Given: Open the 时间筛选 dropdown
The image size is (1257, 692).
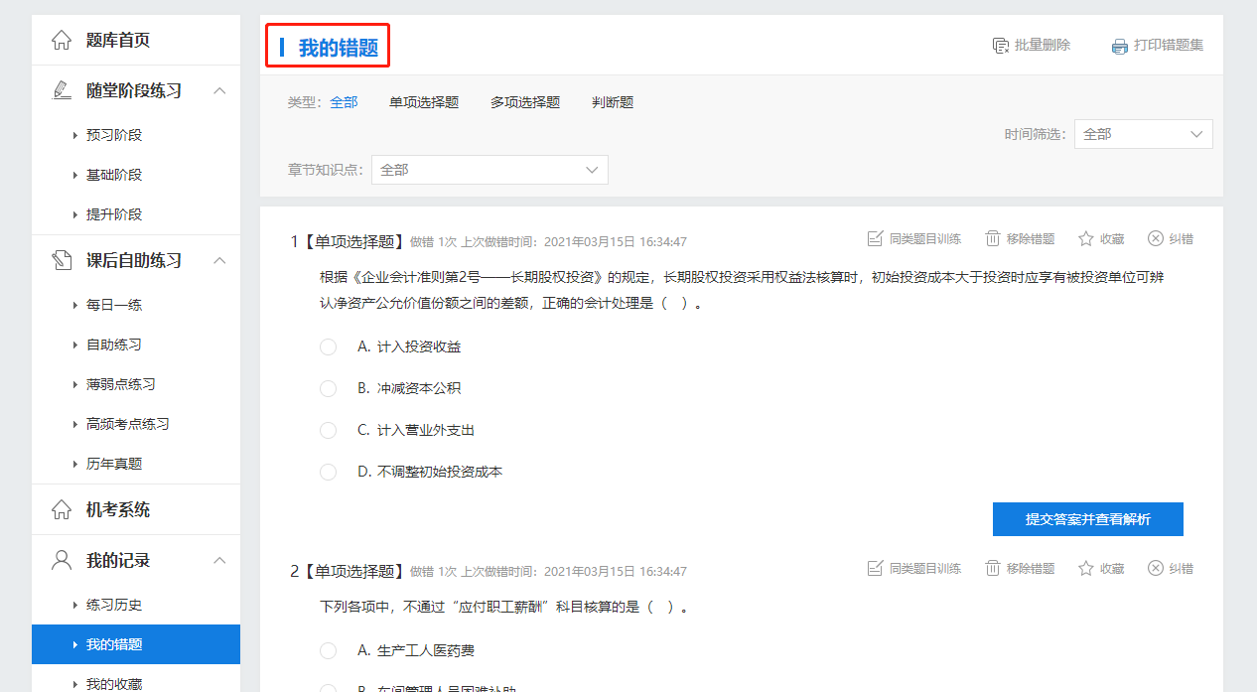Looking at the screenshot, I should pyautogui.click(x=1143, y=133).
